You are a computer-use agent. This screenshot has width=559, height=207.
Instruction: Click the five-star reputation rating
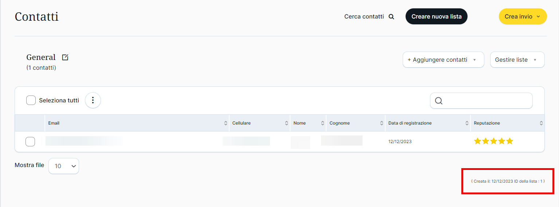coord(493,141)
